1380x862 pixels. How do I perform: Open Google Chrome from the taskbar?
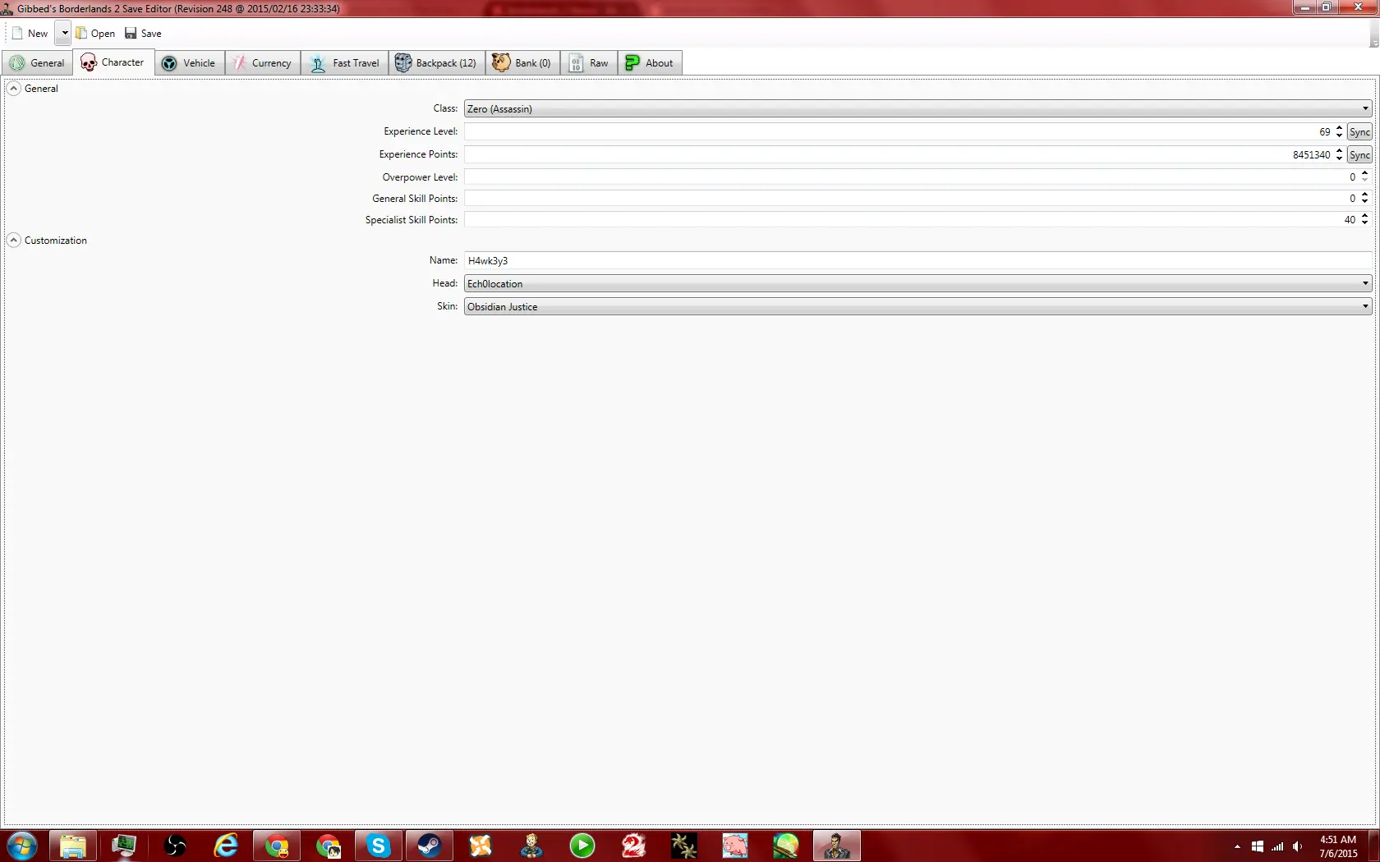tap(277, 846)
